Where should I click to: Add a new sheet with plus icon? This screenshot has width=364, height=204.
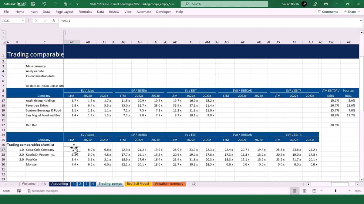pos(194,184)
